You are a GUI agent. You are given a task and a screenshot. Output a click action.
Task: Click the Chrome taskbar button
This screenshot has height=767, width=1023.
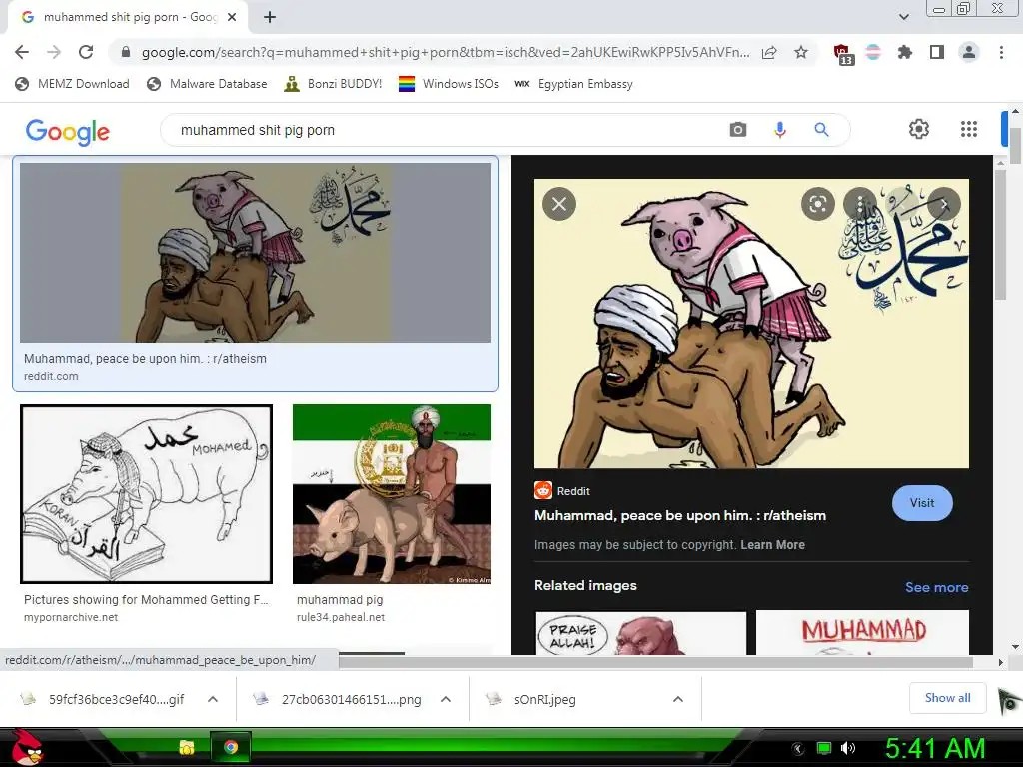231,747
